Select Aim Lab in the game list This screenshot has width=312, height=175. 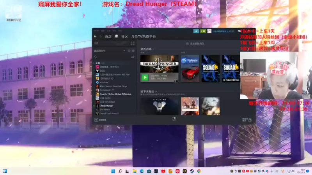[104, 82]
